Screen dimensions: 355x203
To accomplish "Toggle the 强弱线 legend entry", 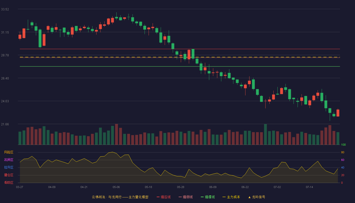I will tap(186, 197).
